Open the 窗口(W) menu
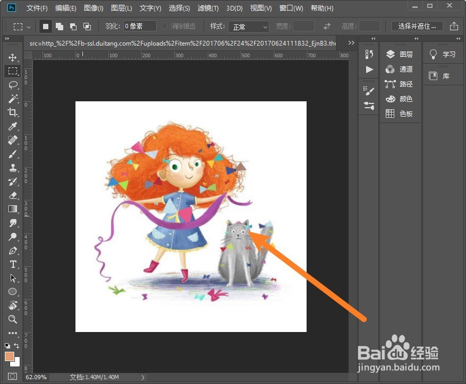Viewport: 466px width, 384px height. (x=291, y=8)
